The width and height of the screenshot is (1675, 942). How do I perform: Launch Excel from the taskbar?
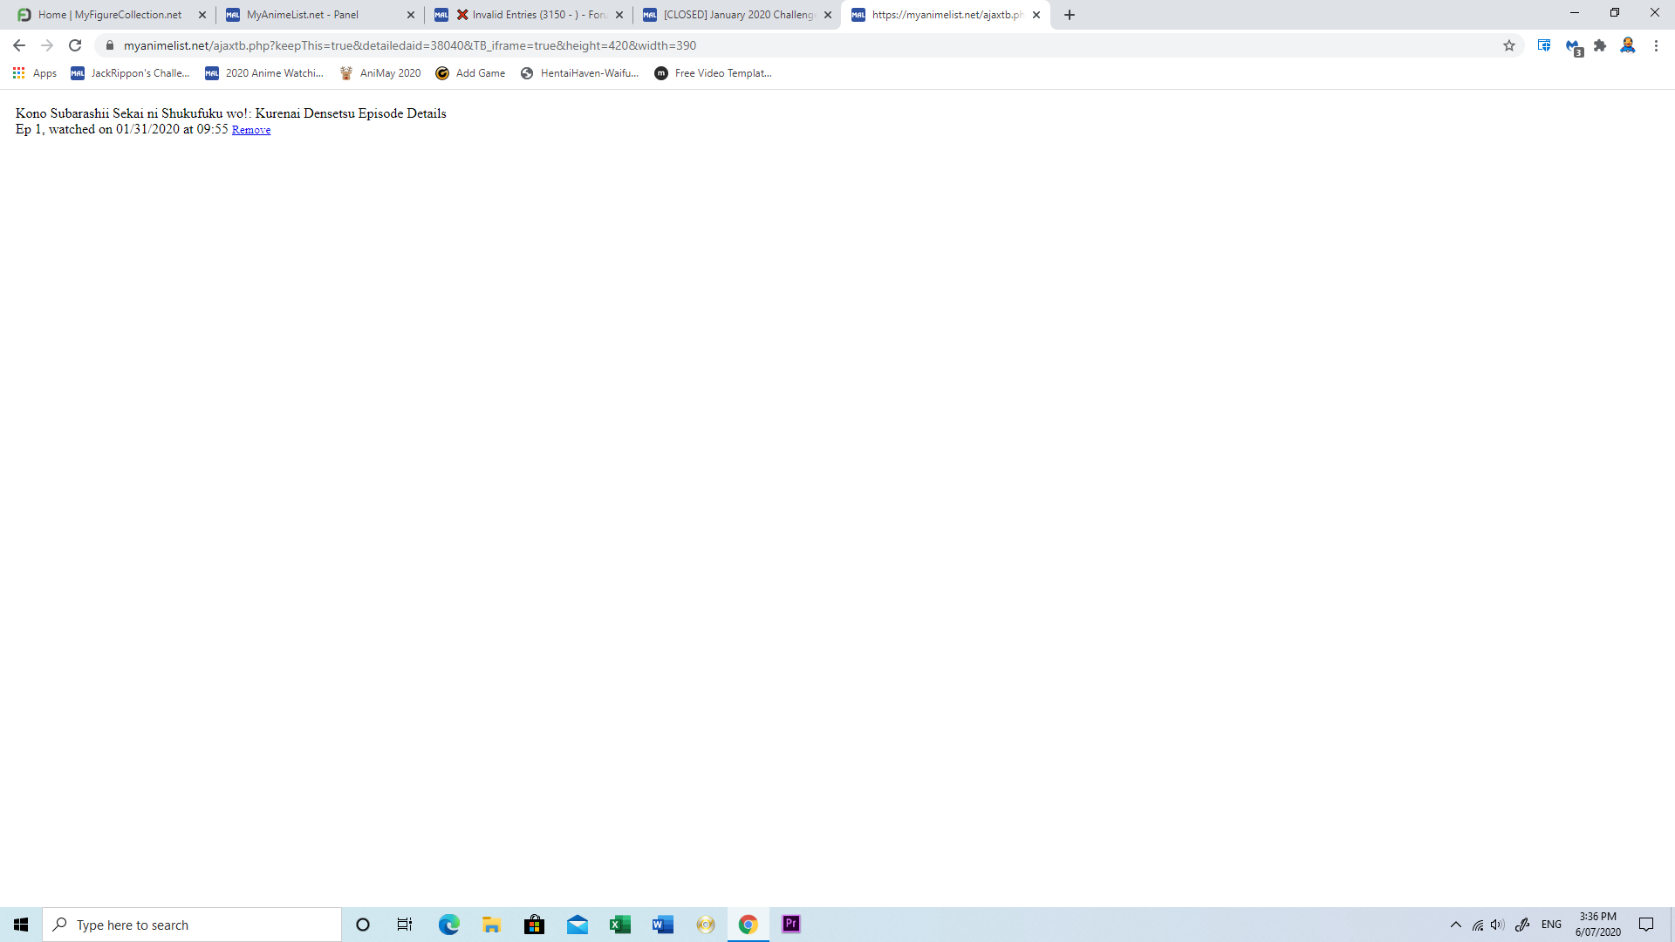620,925
